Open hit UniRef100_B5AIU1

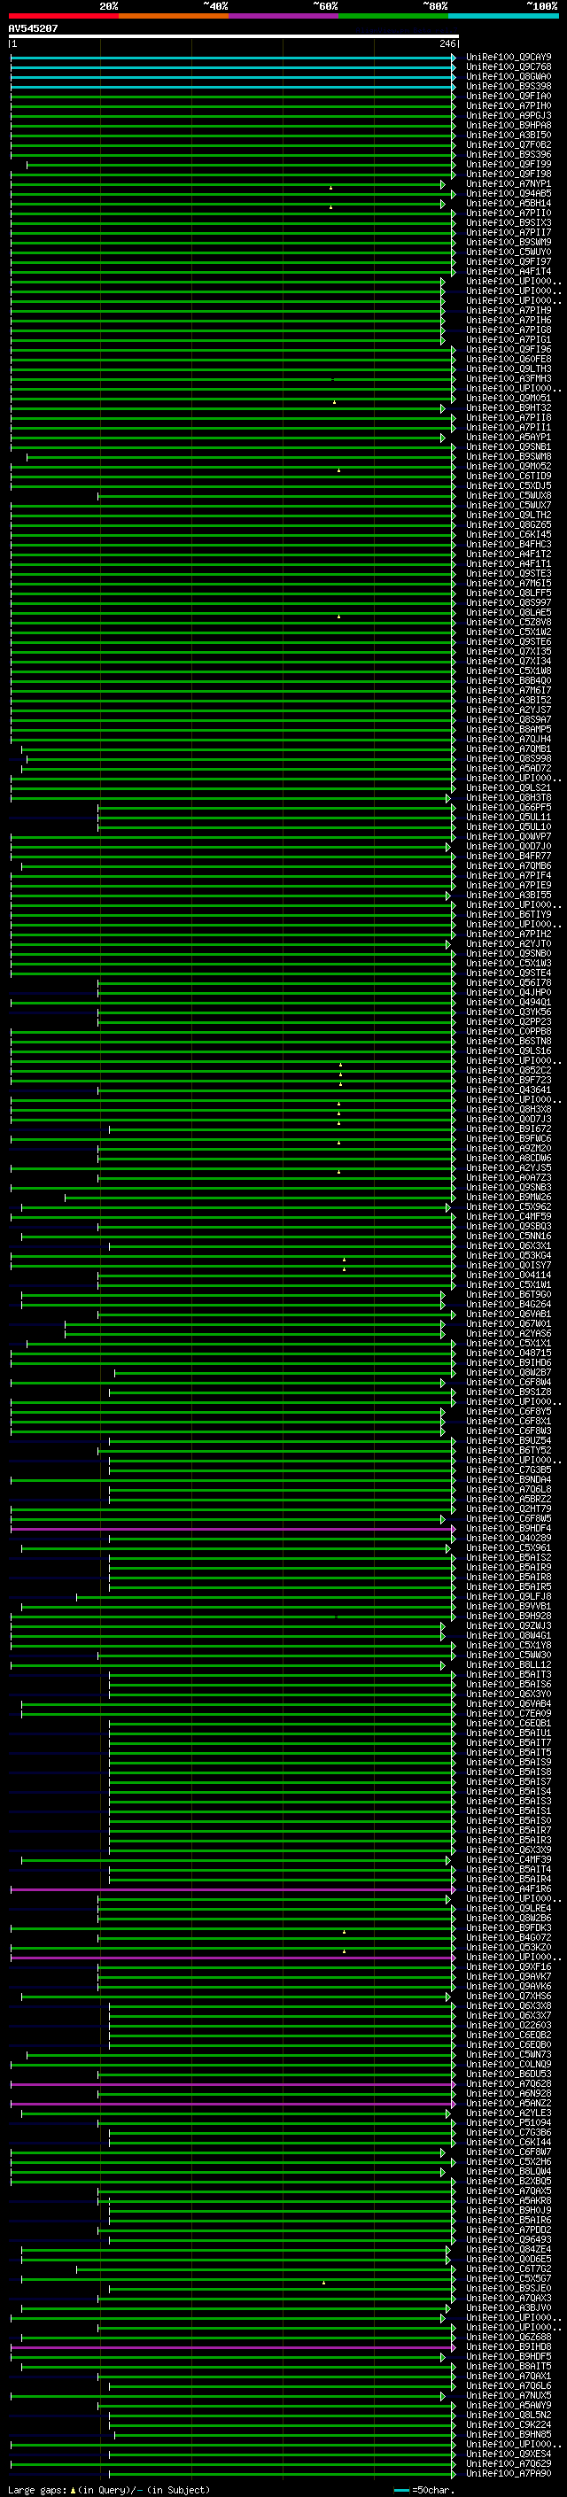(508, 1733)
